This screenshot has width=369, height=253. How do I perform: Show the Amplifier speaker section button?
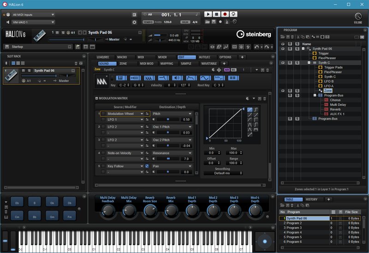coord(177,78)
